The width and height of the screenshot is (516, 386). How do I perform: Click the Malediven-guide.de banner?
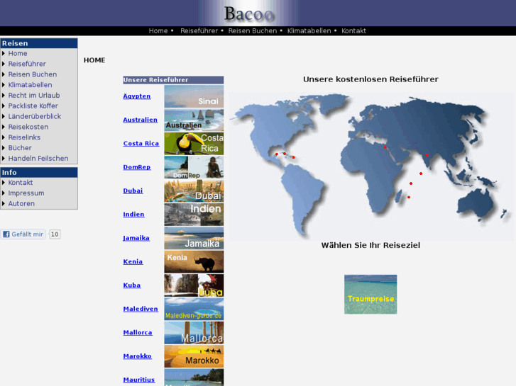(x=194, y=309)
